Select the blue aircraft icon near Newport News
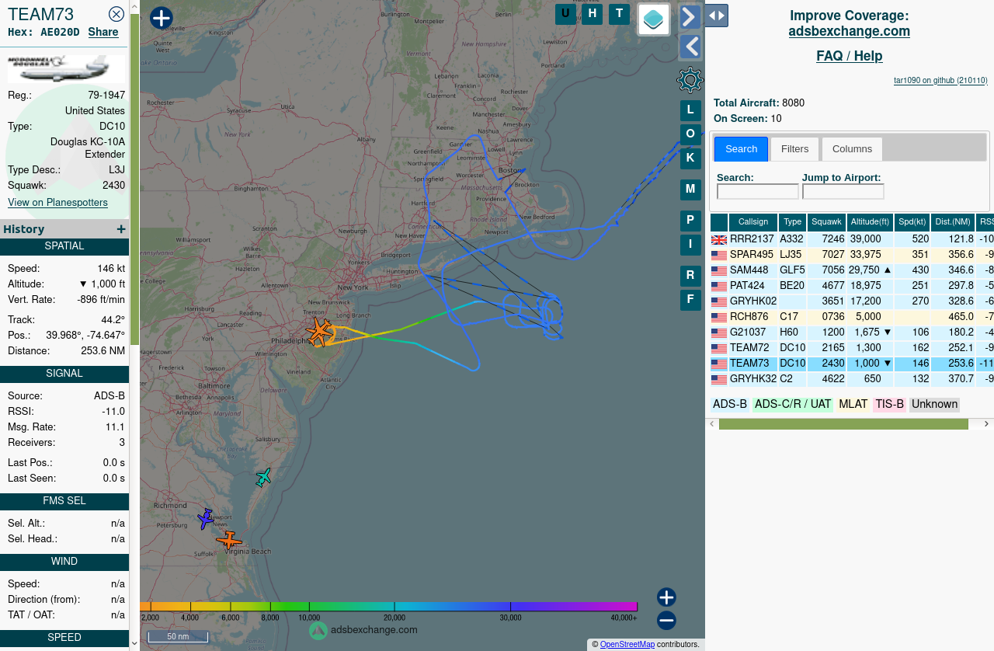The width and height of the screenshot is (994, 651). (x=205, y=519)
